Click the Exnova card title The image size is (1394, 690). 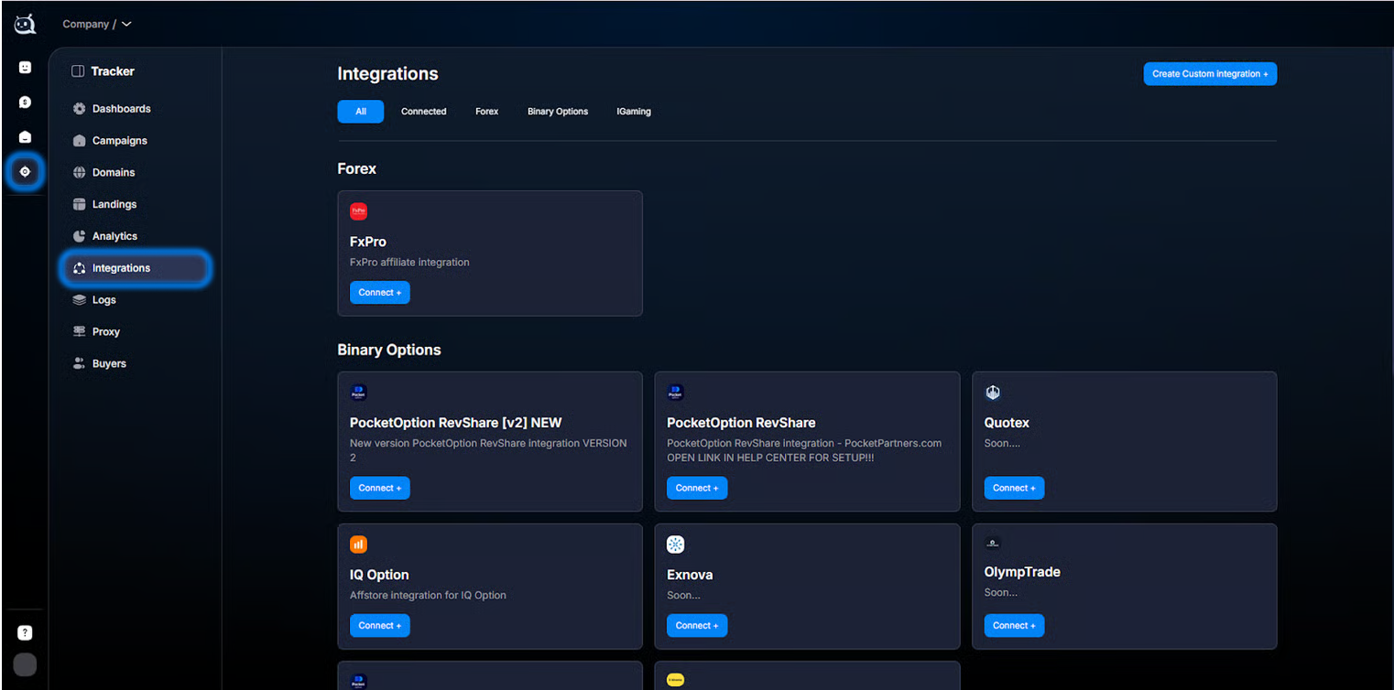690,575
